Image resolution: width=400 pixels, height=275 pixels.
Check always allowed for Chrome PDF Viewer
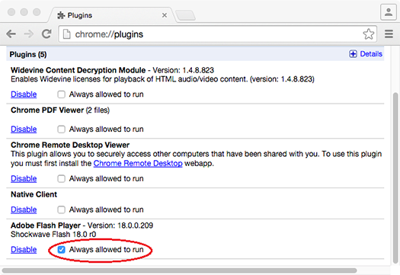point(61,130)
